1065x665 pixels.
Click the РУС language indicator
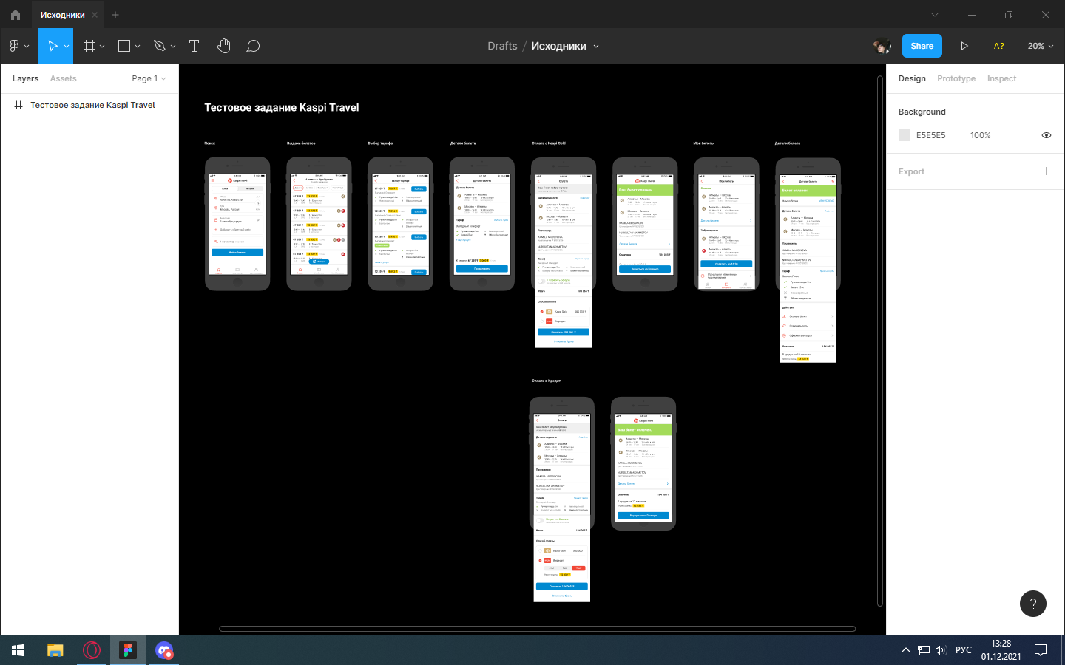964,650
